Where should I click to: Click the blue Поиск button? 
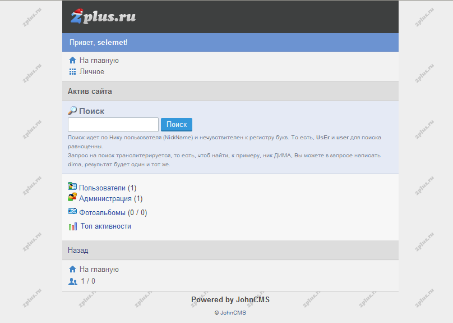point(177,125)
